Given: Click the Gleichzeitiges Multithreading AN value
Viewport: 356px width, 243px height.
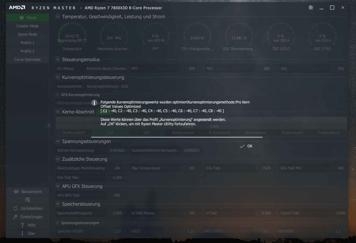Looking at the screenshot, I should [x=117, y=168].
